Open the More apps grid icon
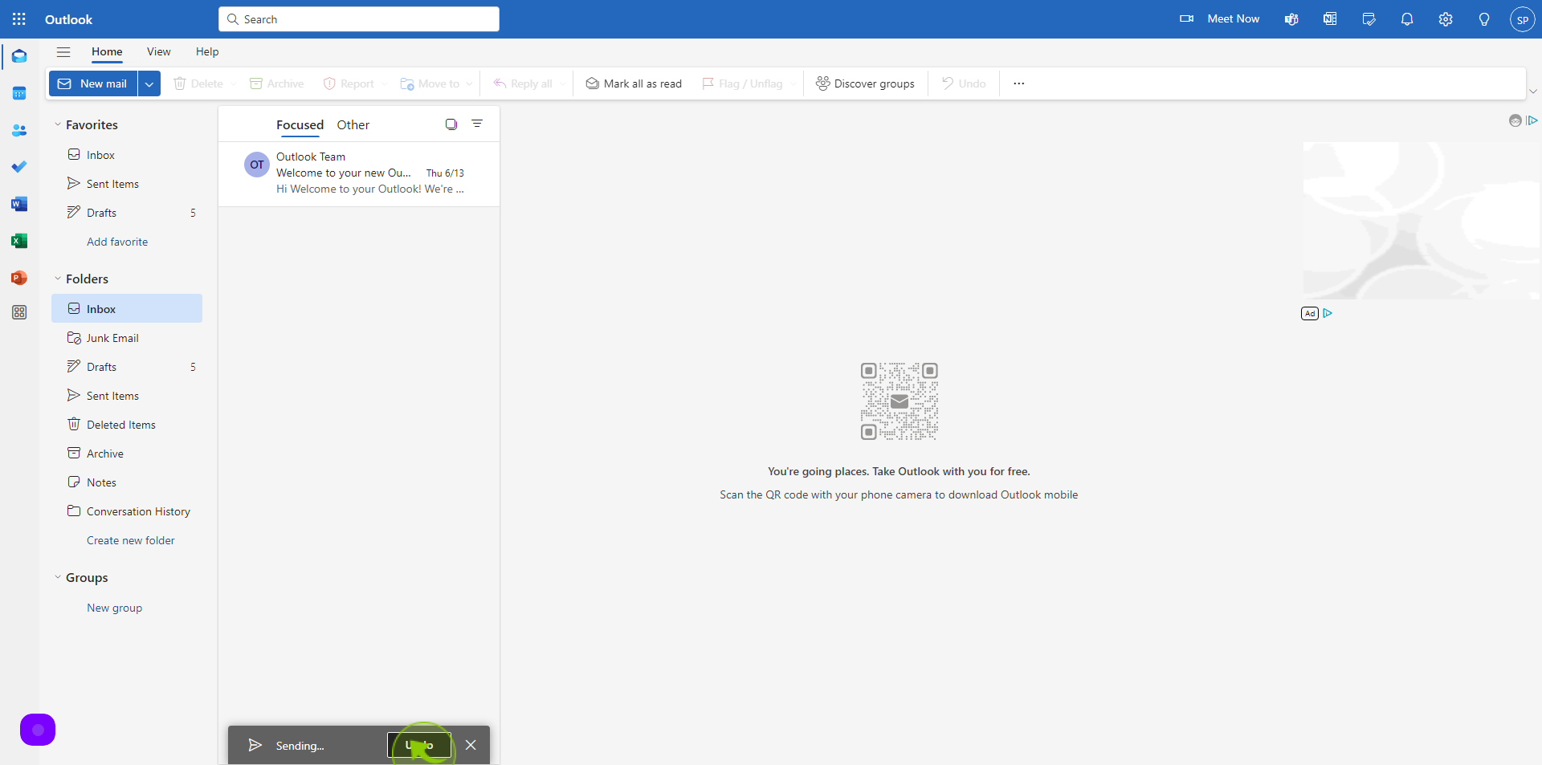Viewport: 1542px width, 765px height. 19,312
